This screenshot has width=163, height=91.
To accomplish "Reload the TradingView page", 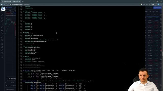I will [7, 5].
